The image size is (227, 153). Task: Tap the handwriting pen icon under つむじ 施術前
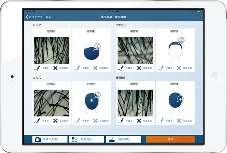[37, 121]
